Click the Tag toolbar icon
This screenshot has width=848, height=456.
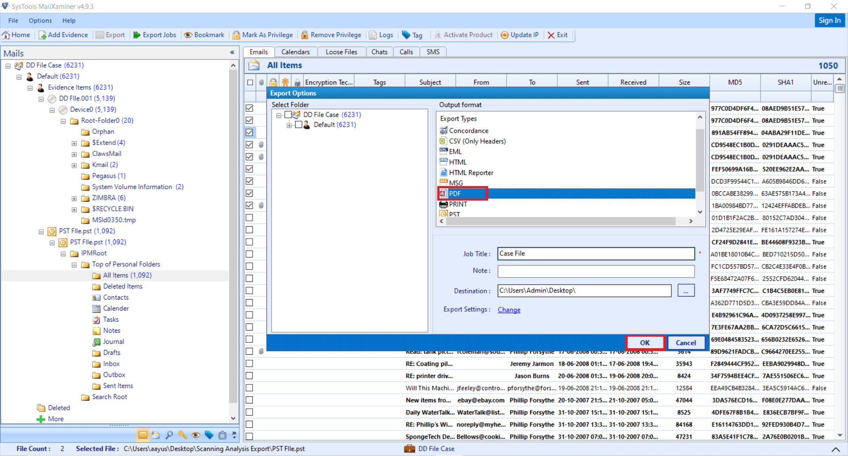[x=412, y=35]
